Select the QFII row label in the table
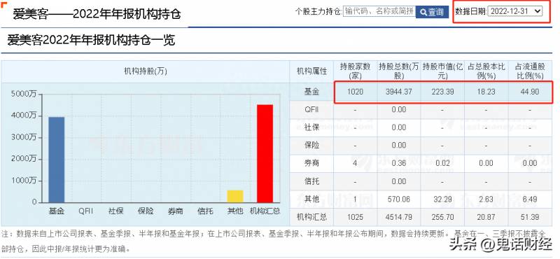560x259 pixels. [x=311, y=110]
